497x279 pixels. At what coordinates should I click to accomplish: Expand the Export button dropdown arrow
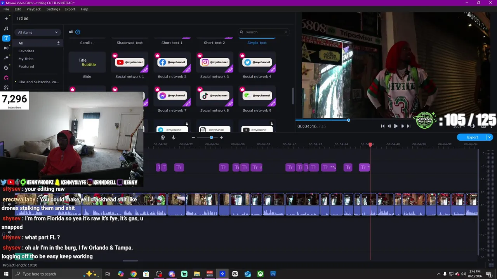pos(490,137)
